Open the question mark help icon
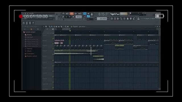 pos(33,23)
